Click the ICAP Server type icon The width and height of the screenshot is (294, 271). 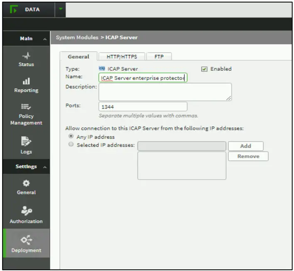(102, 68)
